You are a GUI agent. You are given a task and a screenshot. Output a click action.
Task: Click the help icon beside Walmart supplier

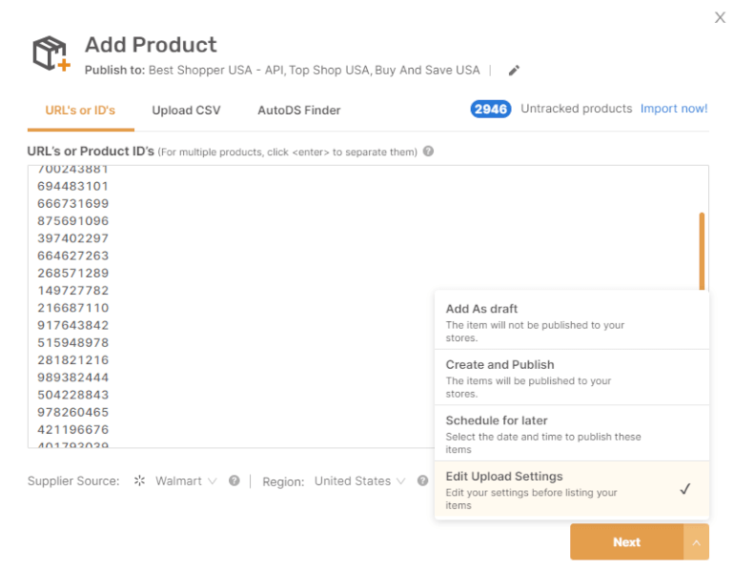[234, 480]
